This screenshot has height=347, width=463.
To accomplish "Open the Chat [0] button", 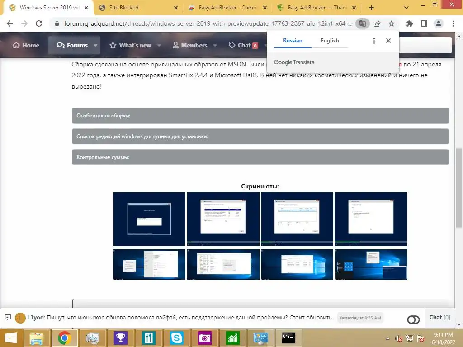I will tap(439, 318).
